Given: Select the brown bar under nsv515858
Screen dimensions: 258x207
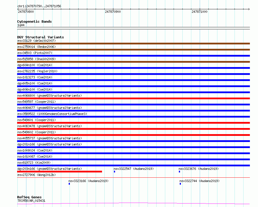Looking at the screenshot, I should [x=133, y=62].
